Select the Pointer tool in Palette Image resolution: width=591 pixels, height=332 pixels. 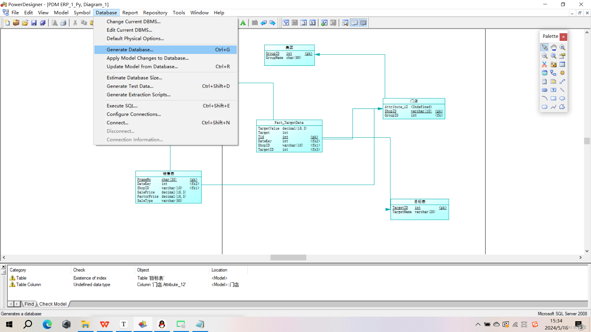pos(545,47)
